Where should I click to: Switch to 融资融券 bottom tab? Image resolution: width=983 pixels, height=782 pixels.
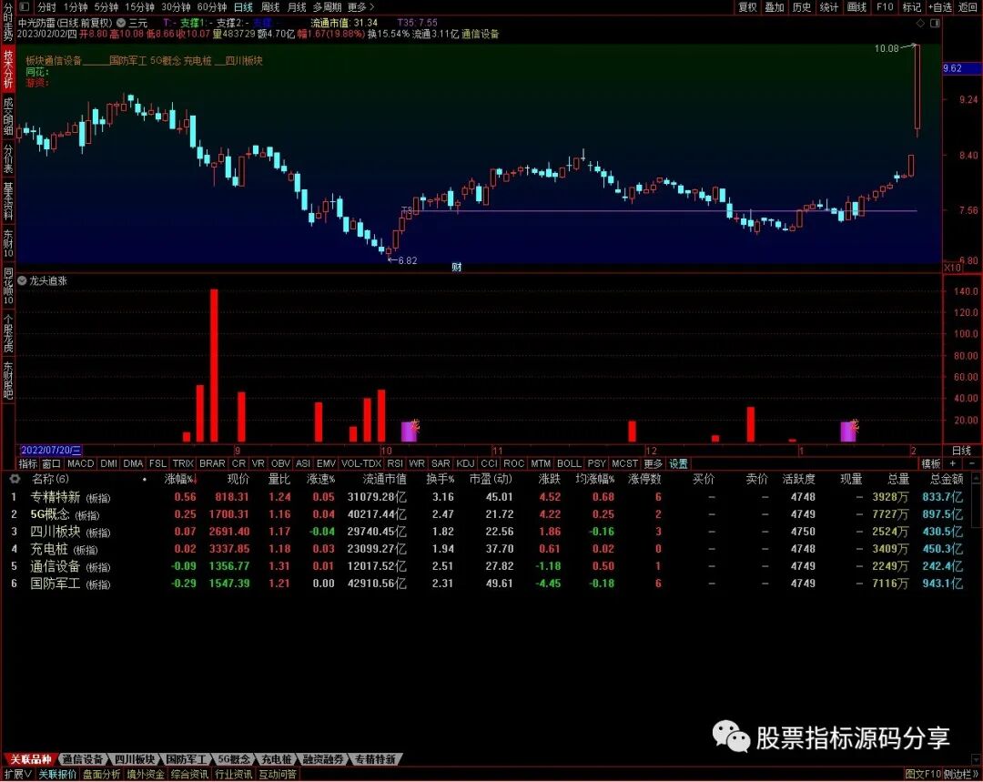[323, 759]
